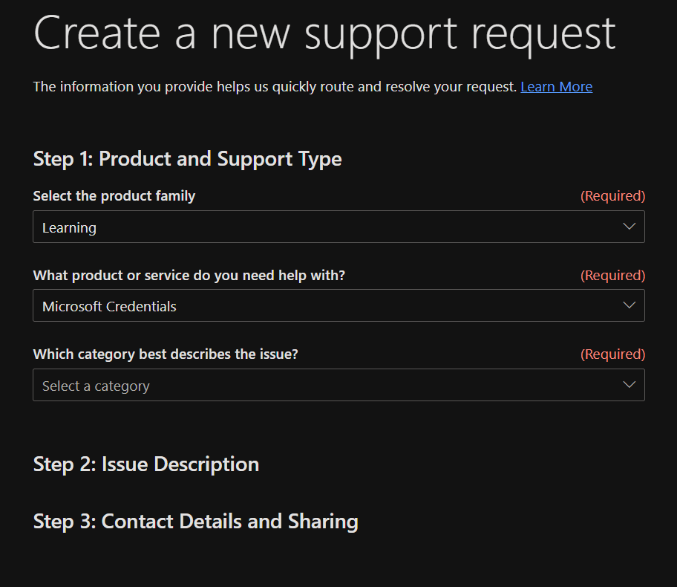Expand Step 3: Contact Details and Sharing

(x=195, y=522)
